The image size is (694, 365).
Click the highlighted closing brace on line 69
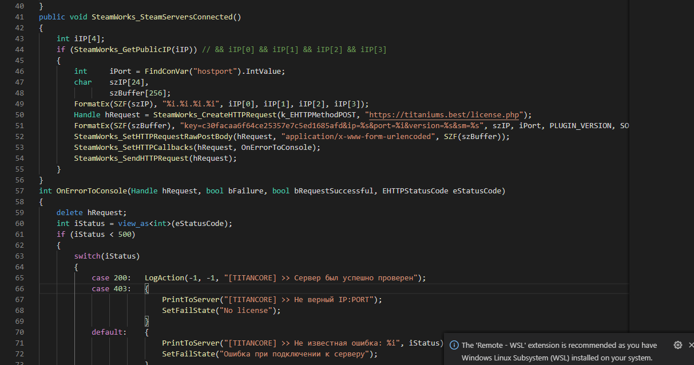coord(146,322)
